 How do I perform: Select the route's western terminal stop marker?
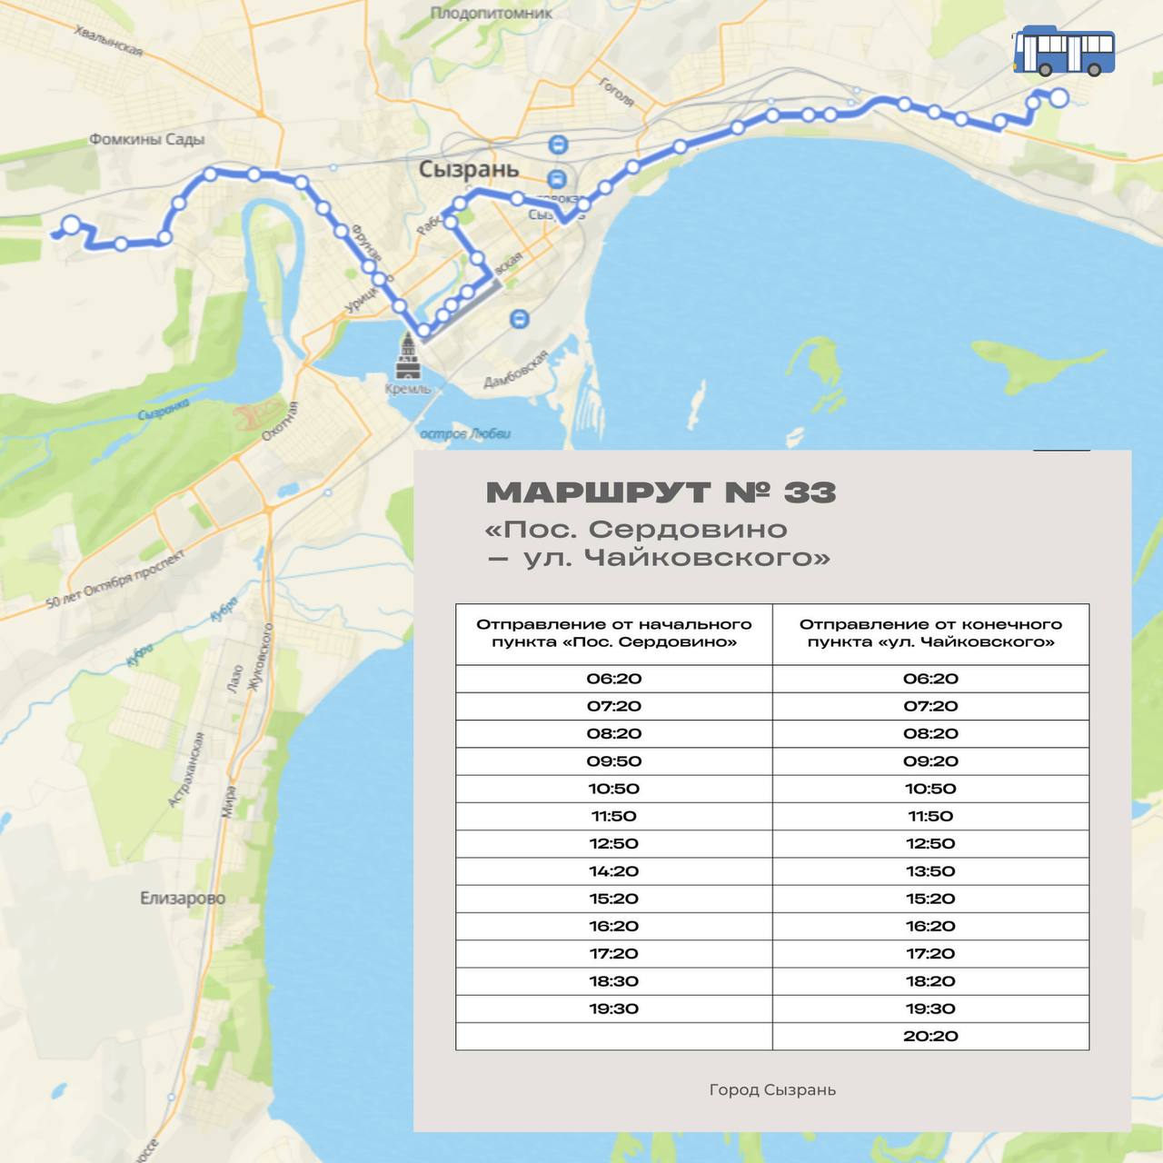(70, 224)
